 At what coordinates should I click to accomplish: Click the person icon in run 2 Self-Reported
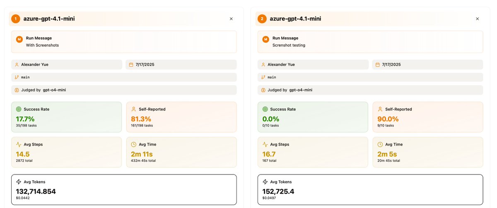380,109
